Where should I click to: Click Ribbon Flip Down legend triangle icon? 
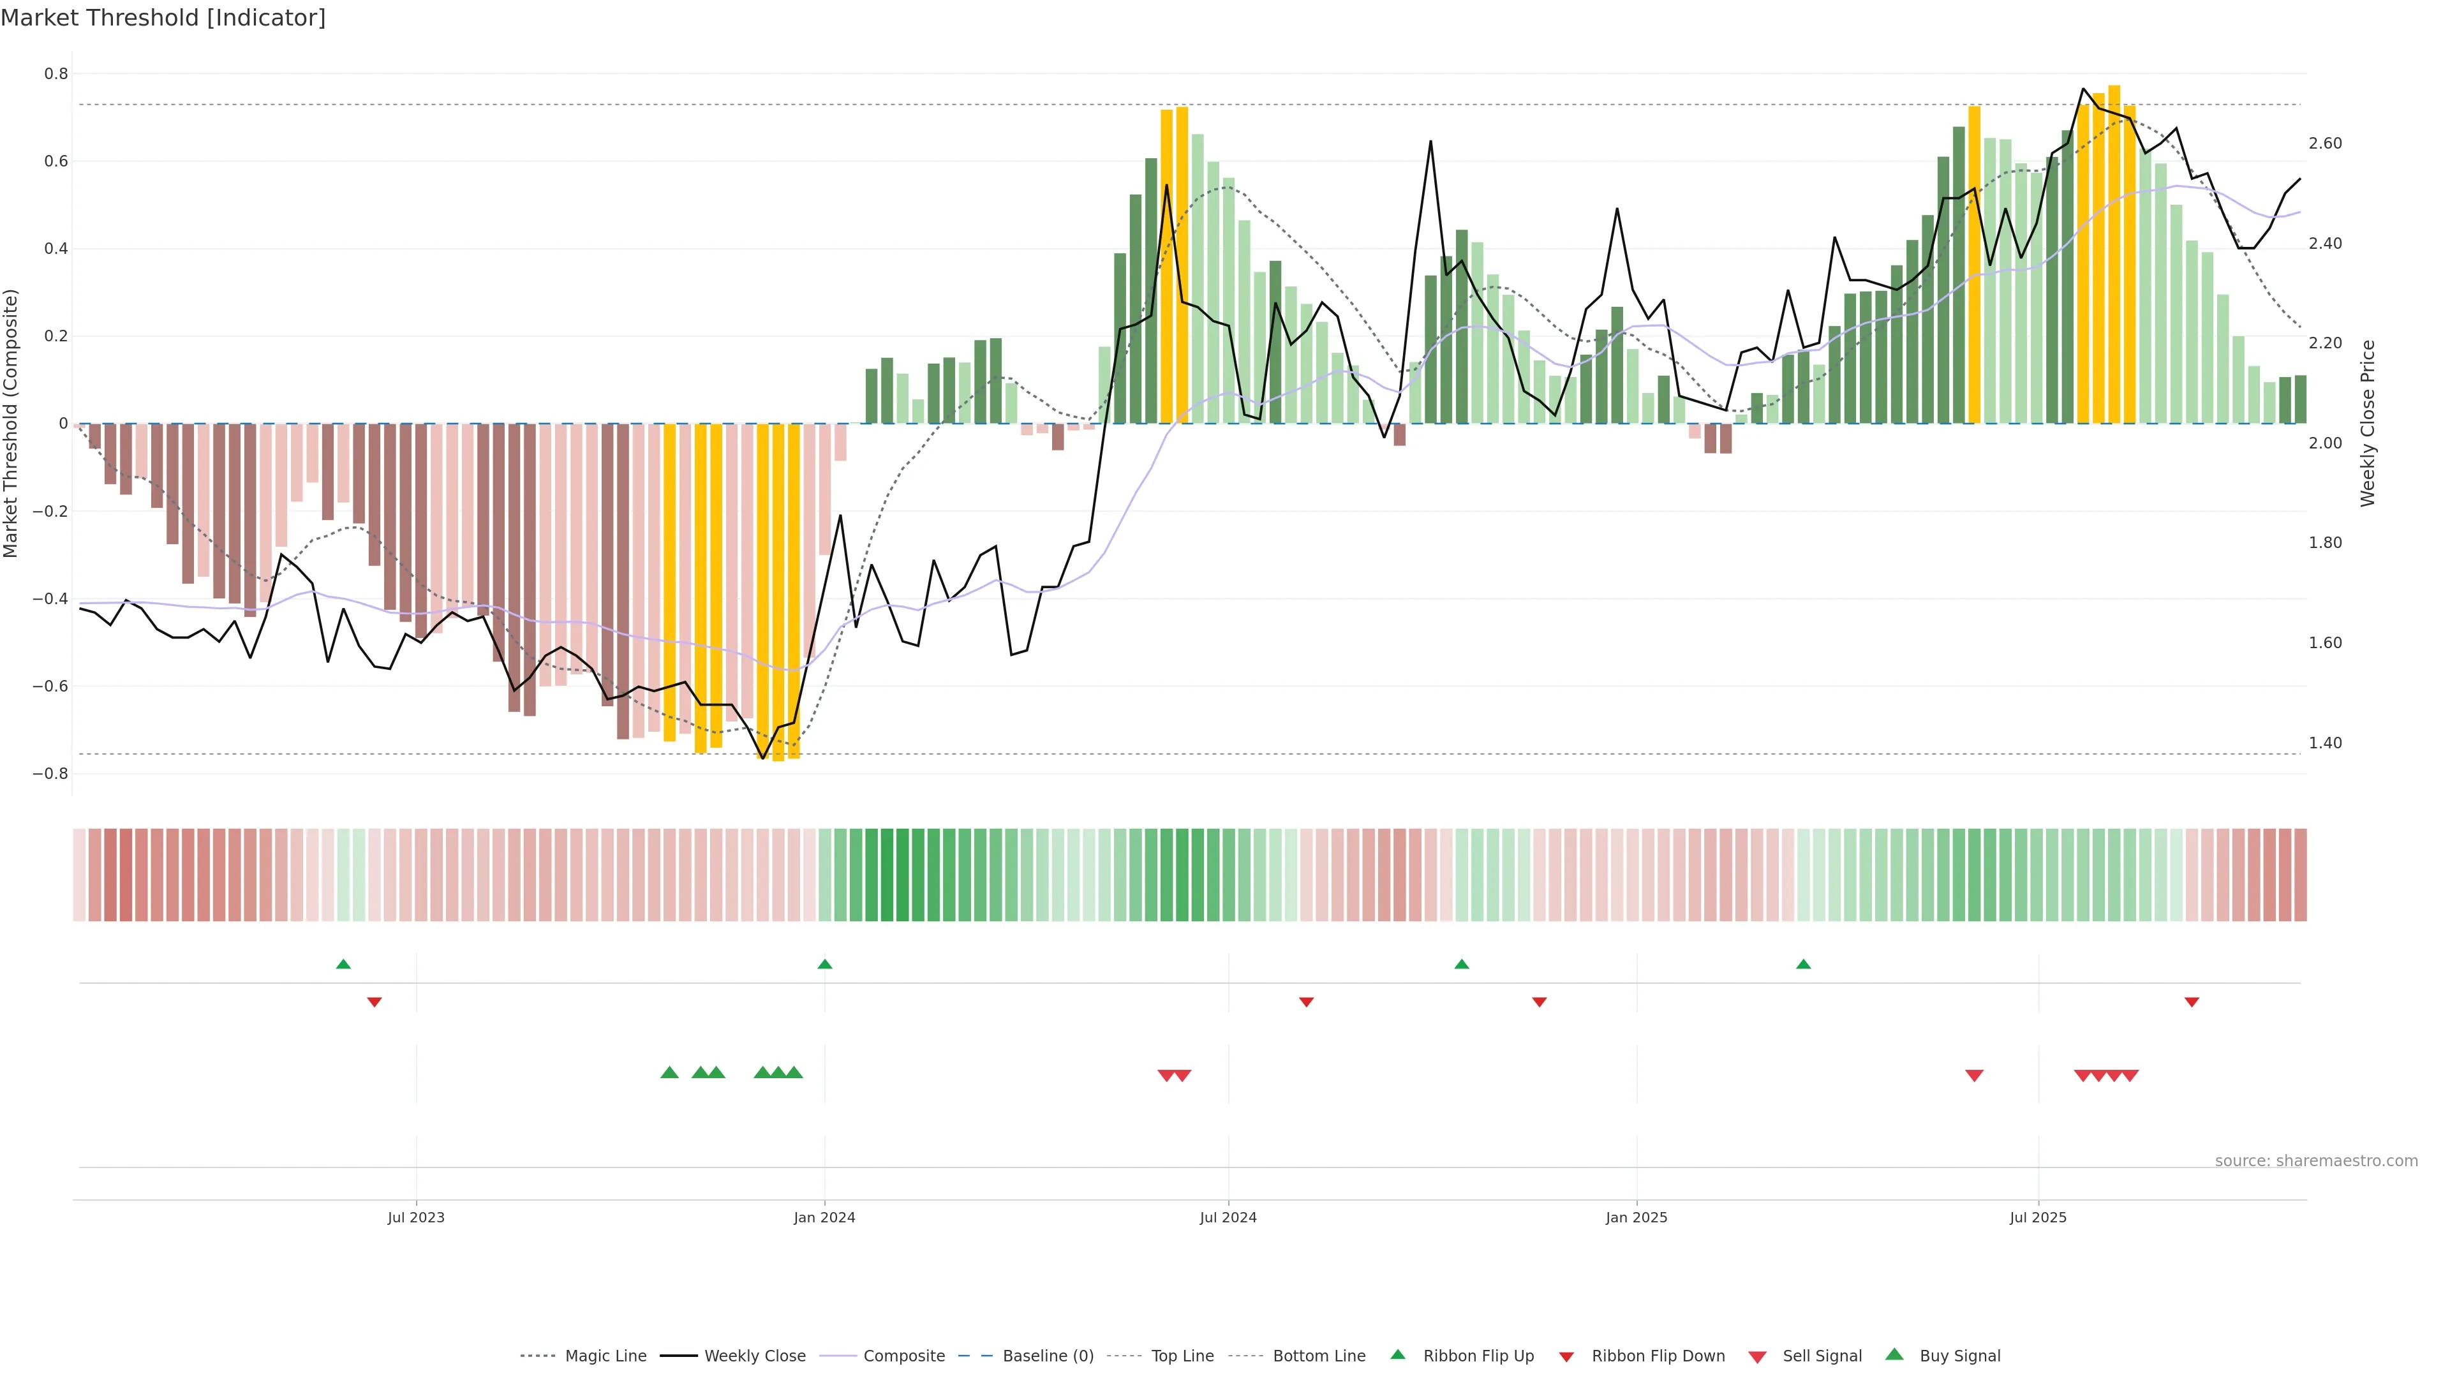click(x=1566, y=1356)
